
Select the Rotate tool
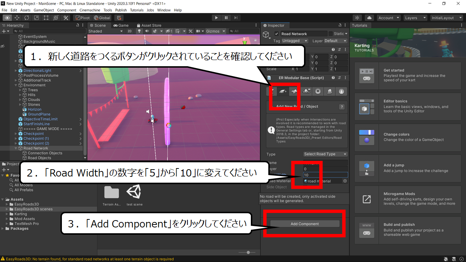27,17
